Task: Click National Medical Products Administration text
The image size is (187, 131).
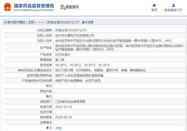Action: (x=34, y=10)
